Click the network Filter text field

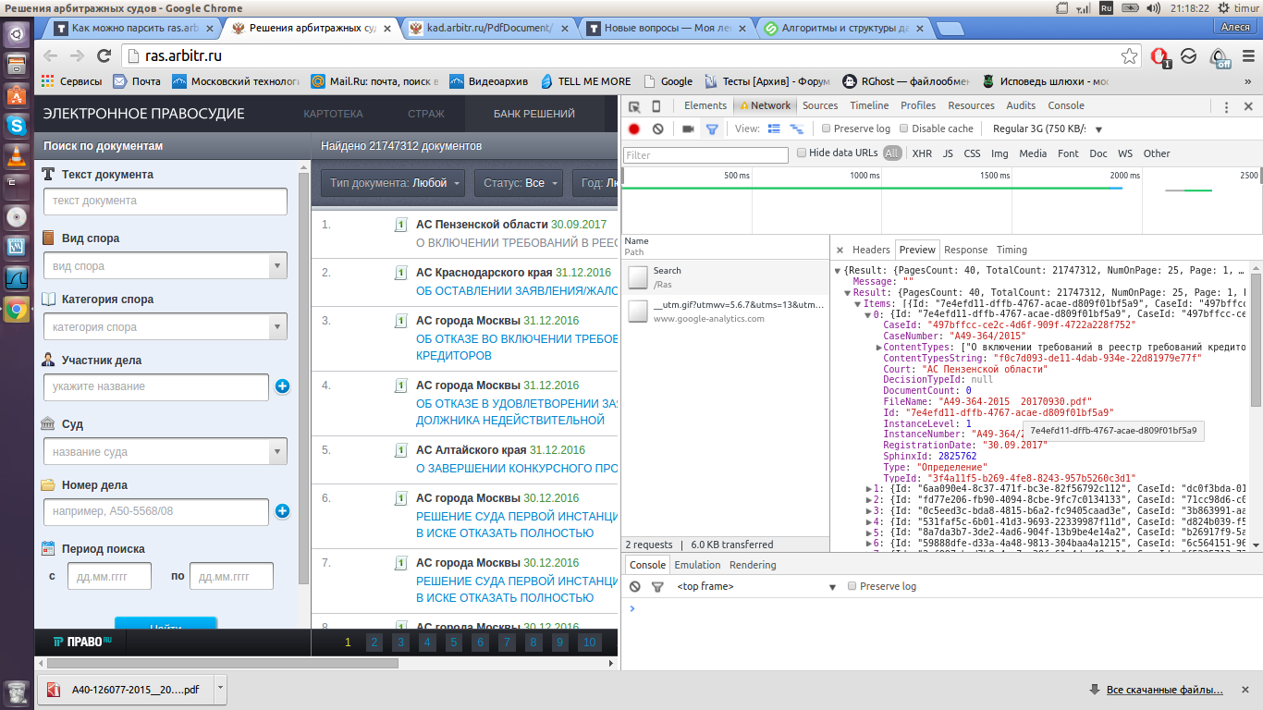pos(706,154)
